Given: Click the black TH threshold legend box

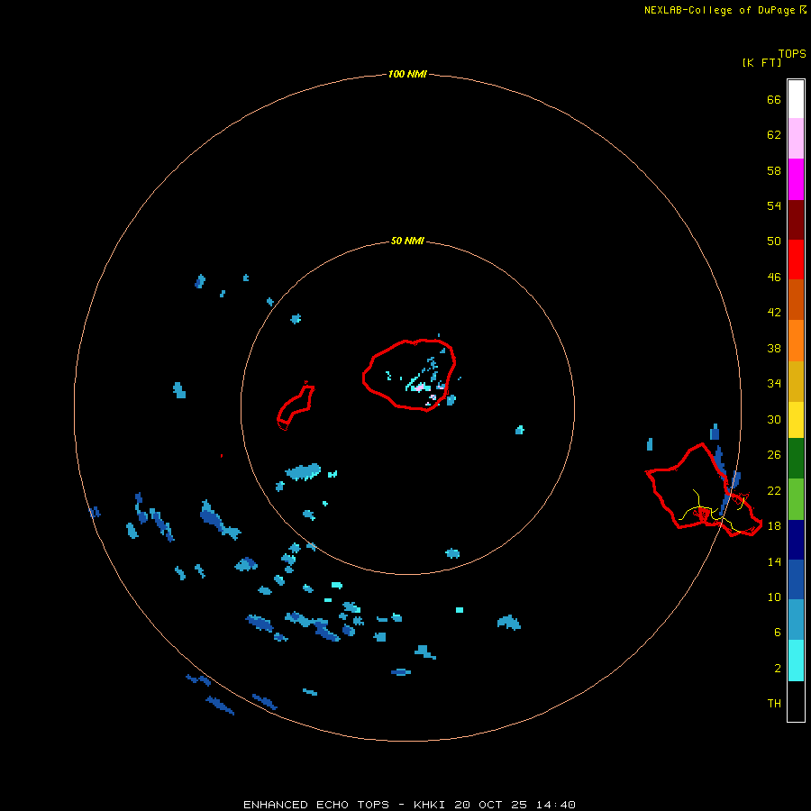Looking at the screenshot, I should tap(796, 701).
